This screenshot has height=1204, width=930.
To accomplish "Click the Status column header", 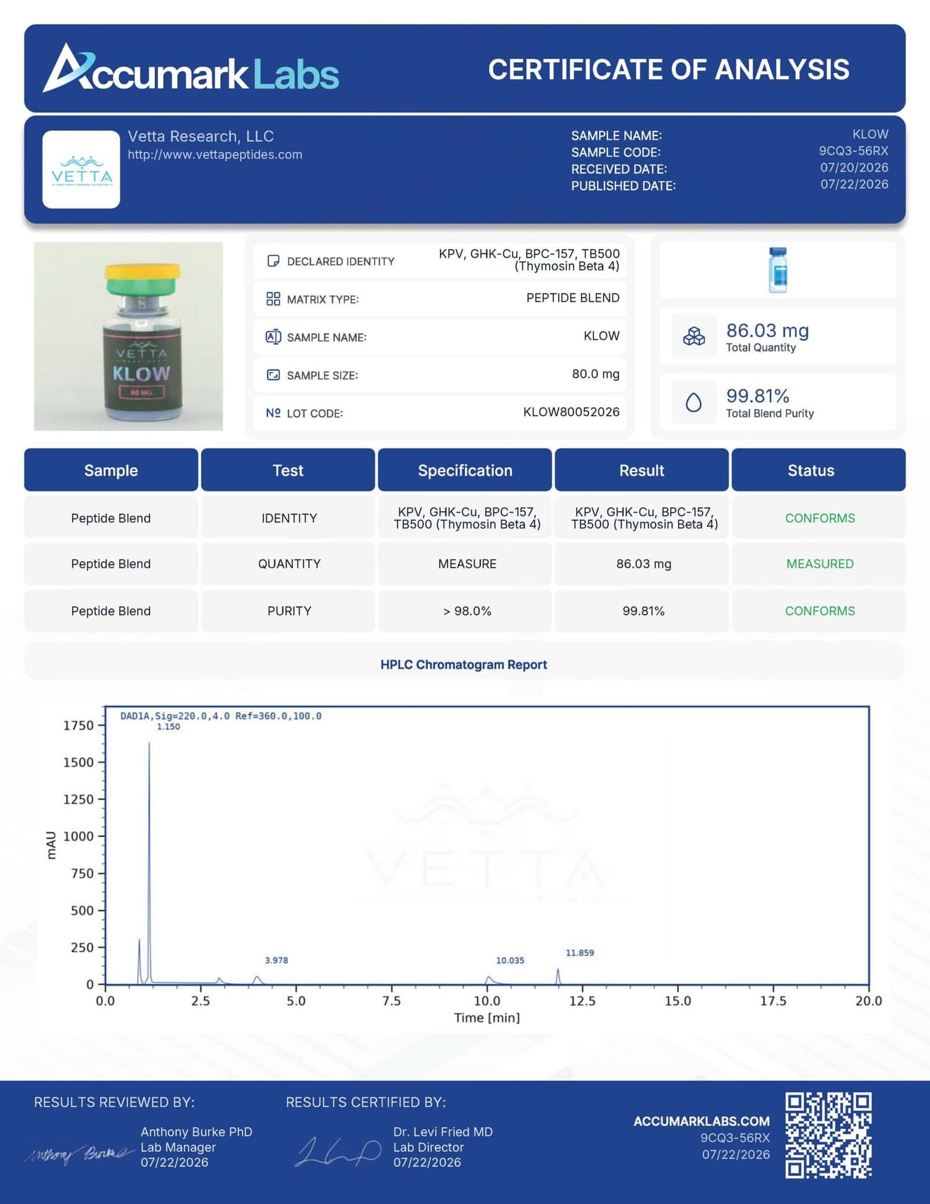I will pos(818,470).
